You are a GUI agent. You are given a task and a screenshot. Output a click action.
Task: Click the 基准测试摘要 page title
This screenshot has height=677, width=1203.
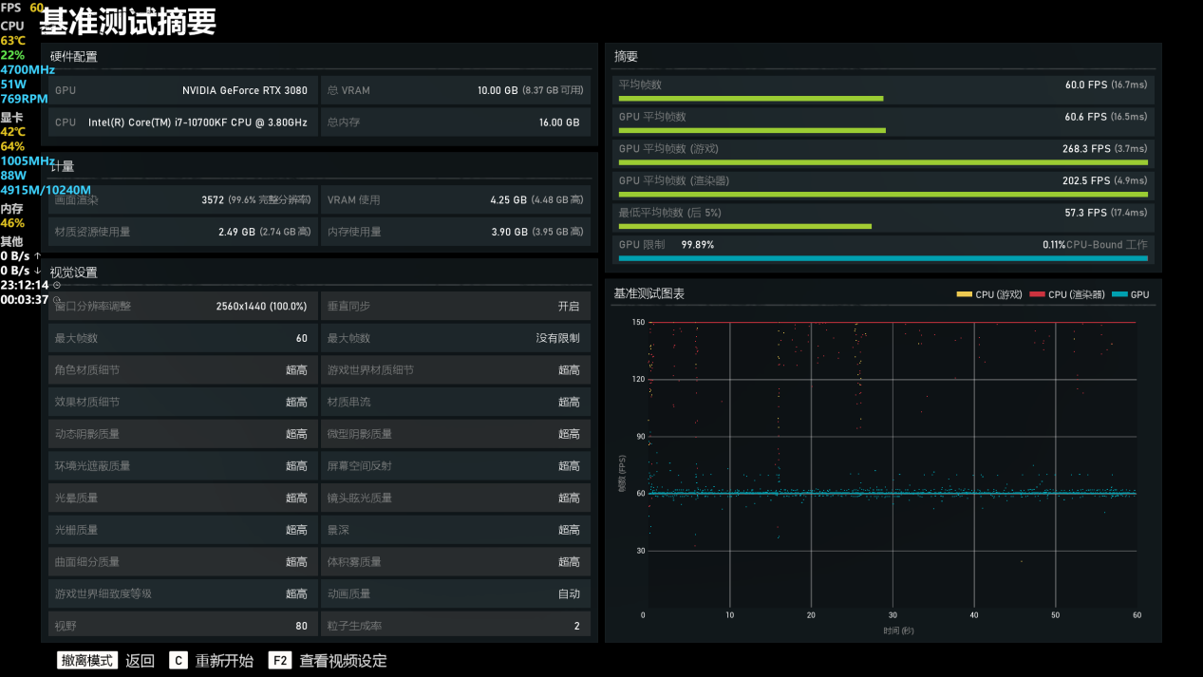click(x=128, y=21)
